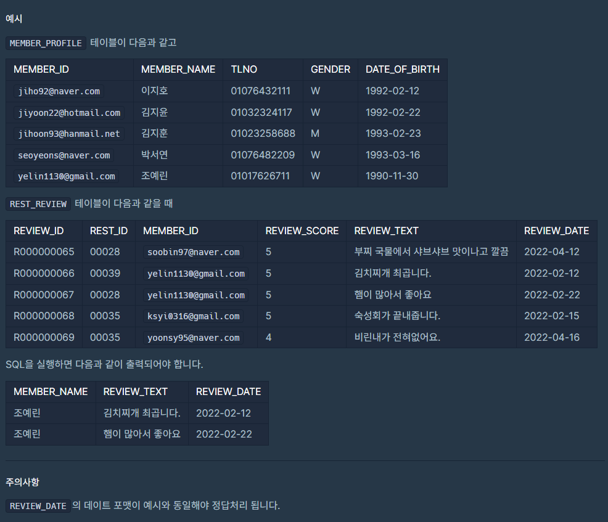Click the member name 박서연
The image size is (608, 522).
pos(154,155)
